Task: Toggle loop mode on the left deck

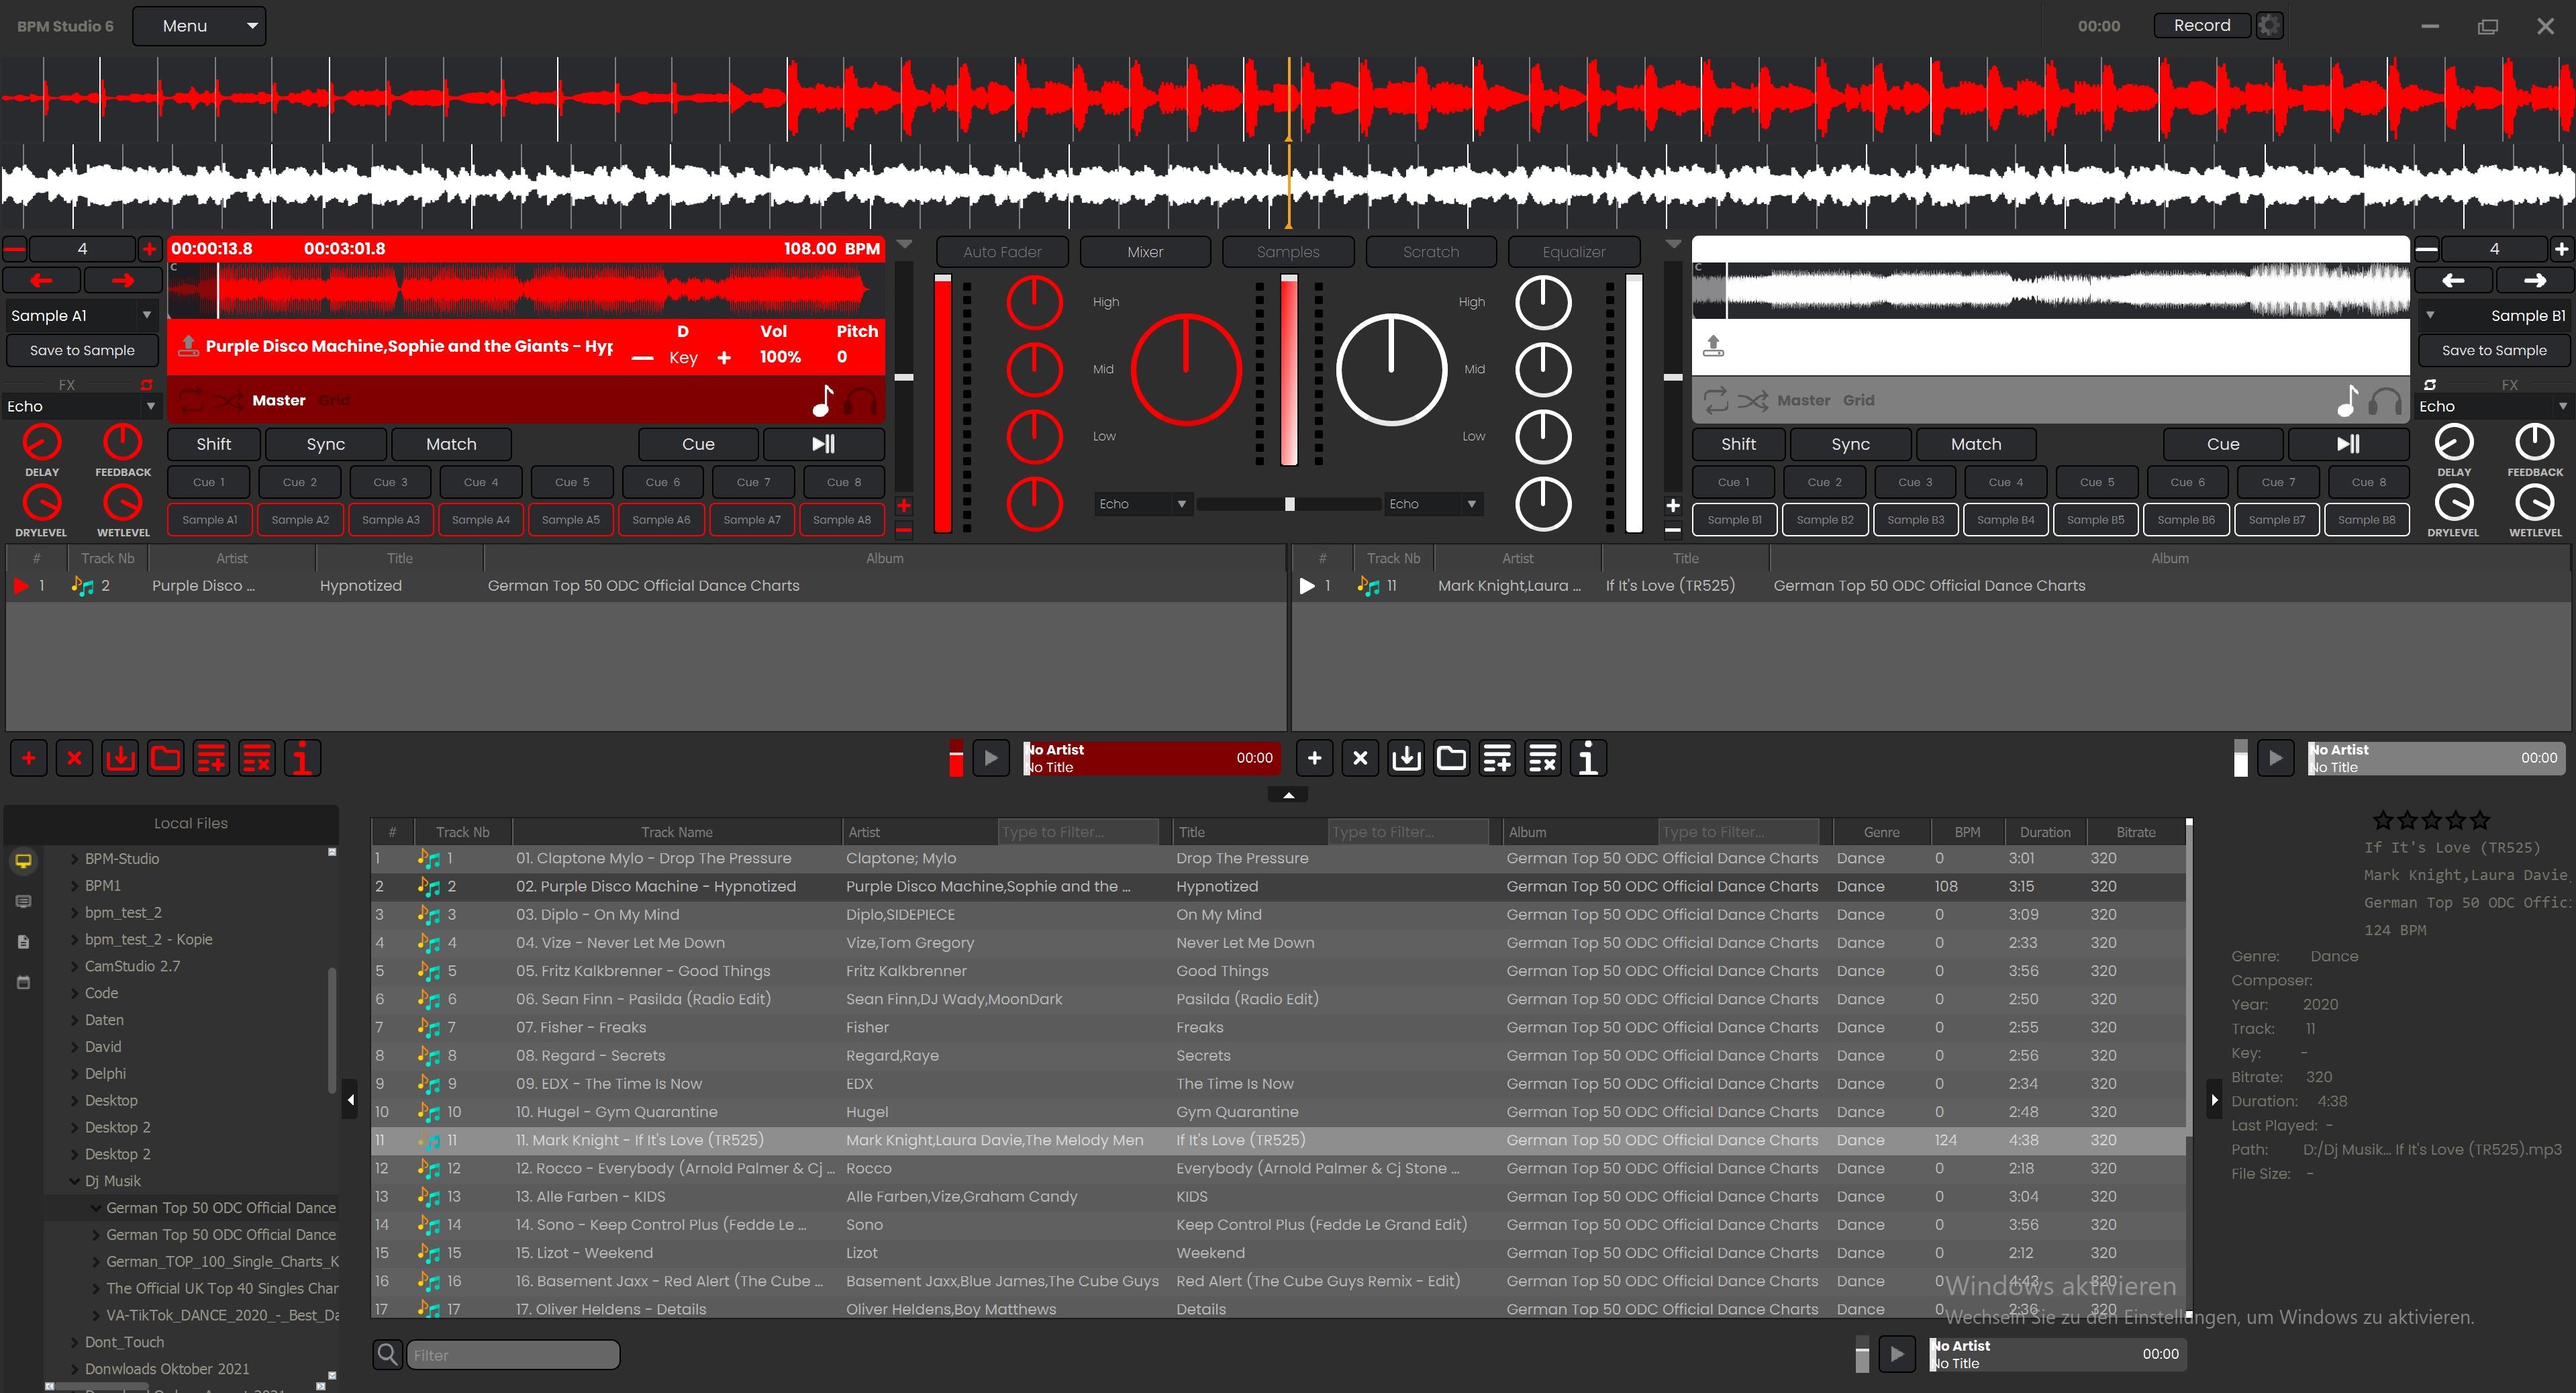Action: tap(193, 400)
